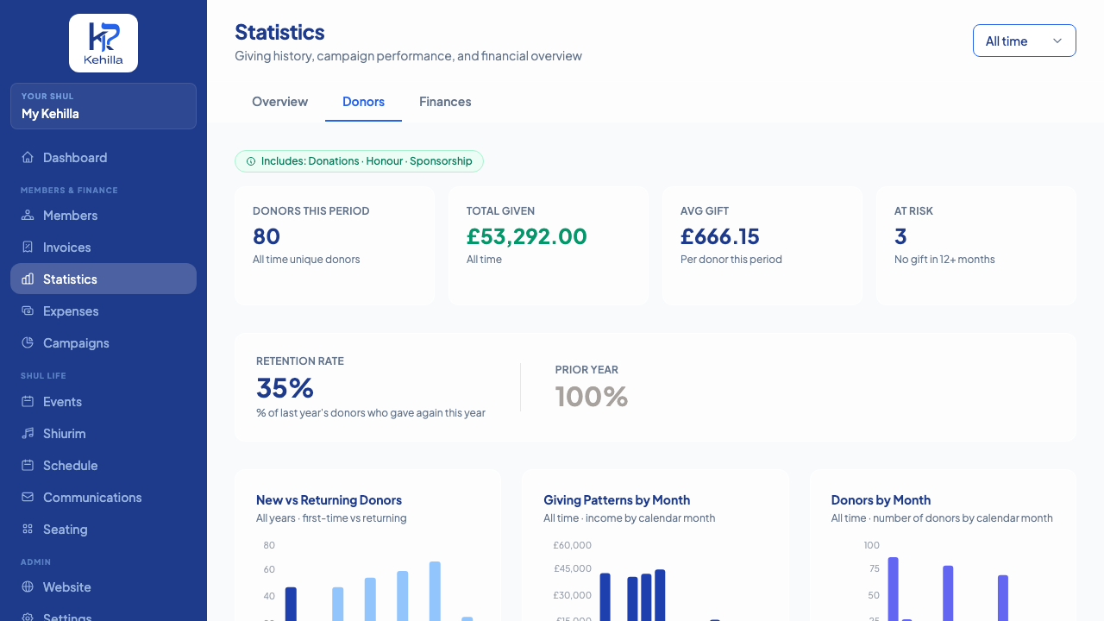The image size is (1104, 621).
Task: Switch to the Finances tab
Action: [445, 102]
